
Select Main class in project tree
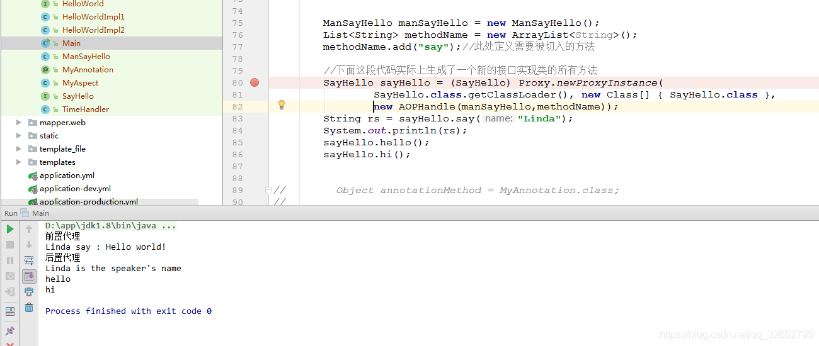[x=71, y=43]
